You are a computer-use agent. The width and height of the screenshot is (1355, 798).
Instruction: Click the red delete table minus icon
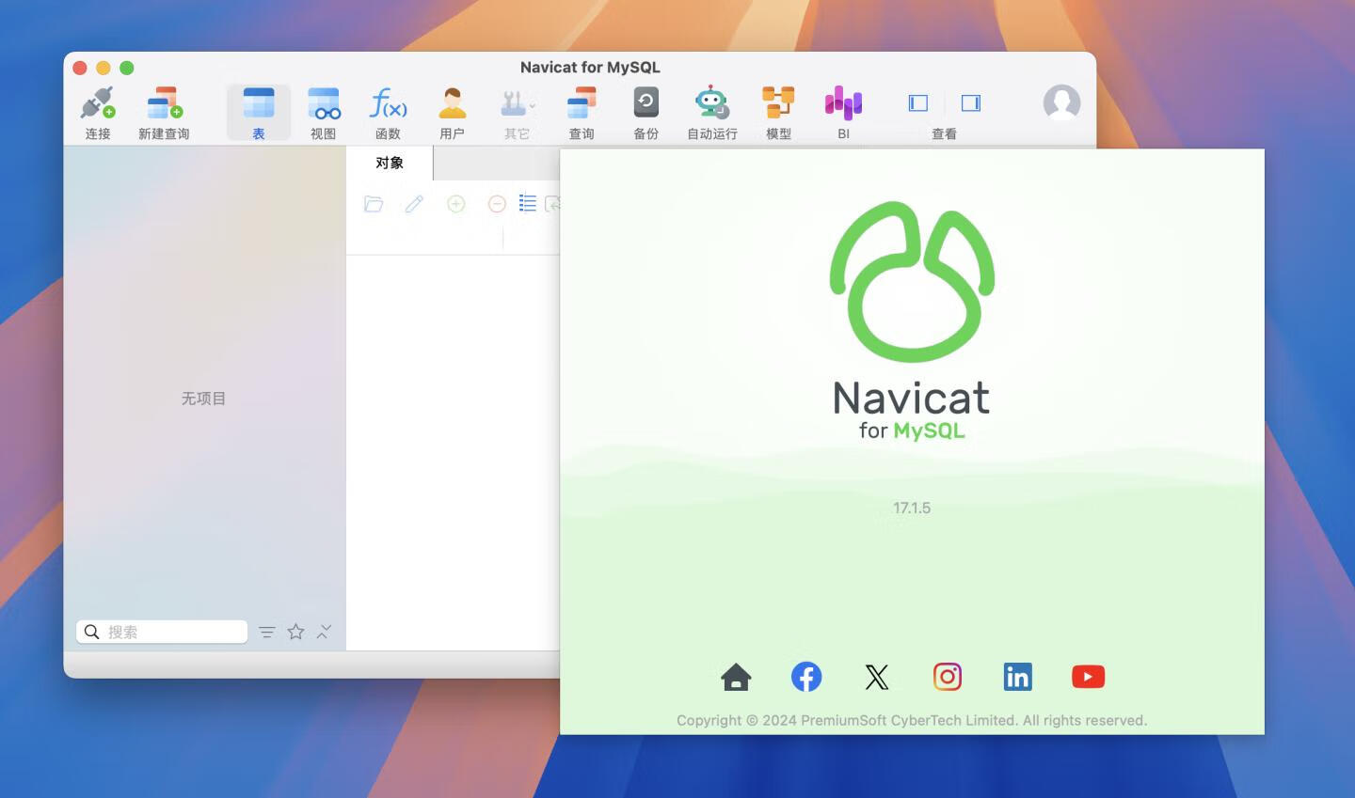497,204
